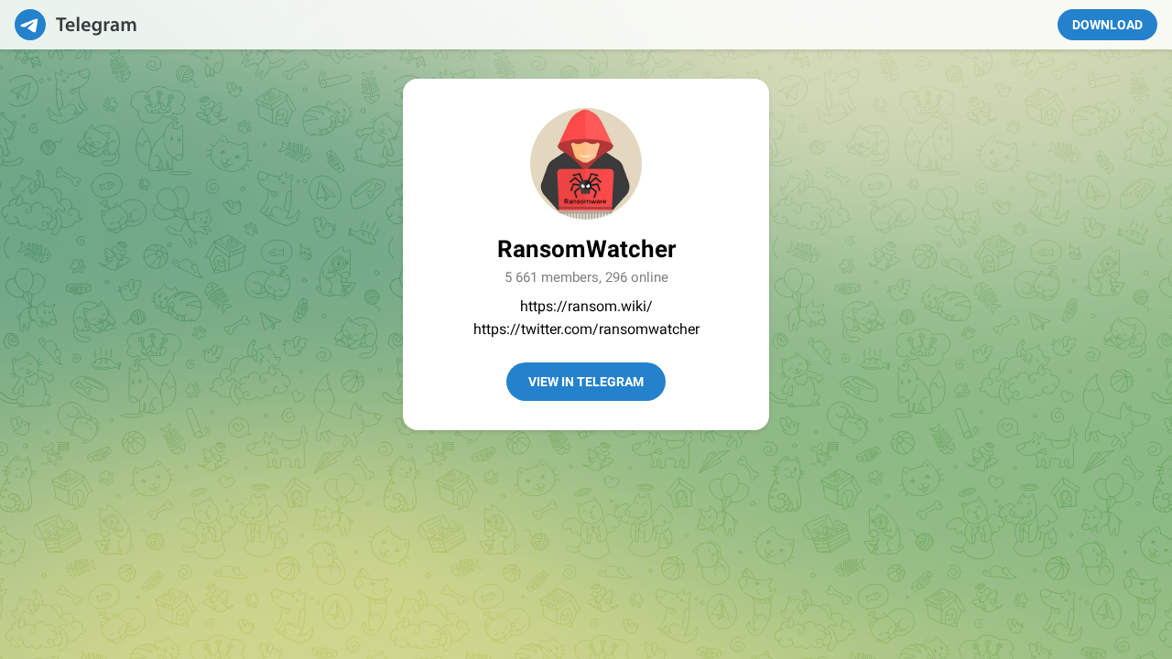The height and width of the screenshot is (659, 1172).
Task: Click the black spider emblem on avatar
Action: tap(586, 185)
